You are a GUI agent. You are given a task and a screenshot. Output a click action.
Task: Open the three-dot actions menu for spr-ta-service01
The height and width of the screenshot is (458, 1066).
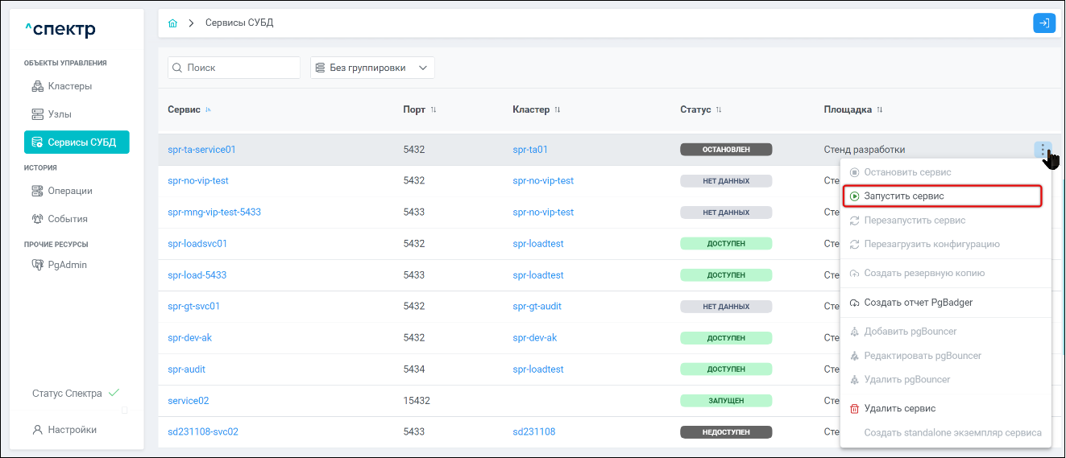(x=1043, y=150)
